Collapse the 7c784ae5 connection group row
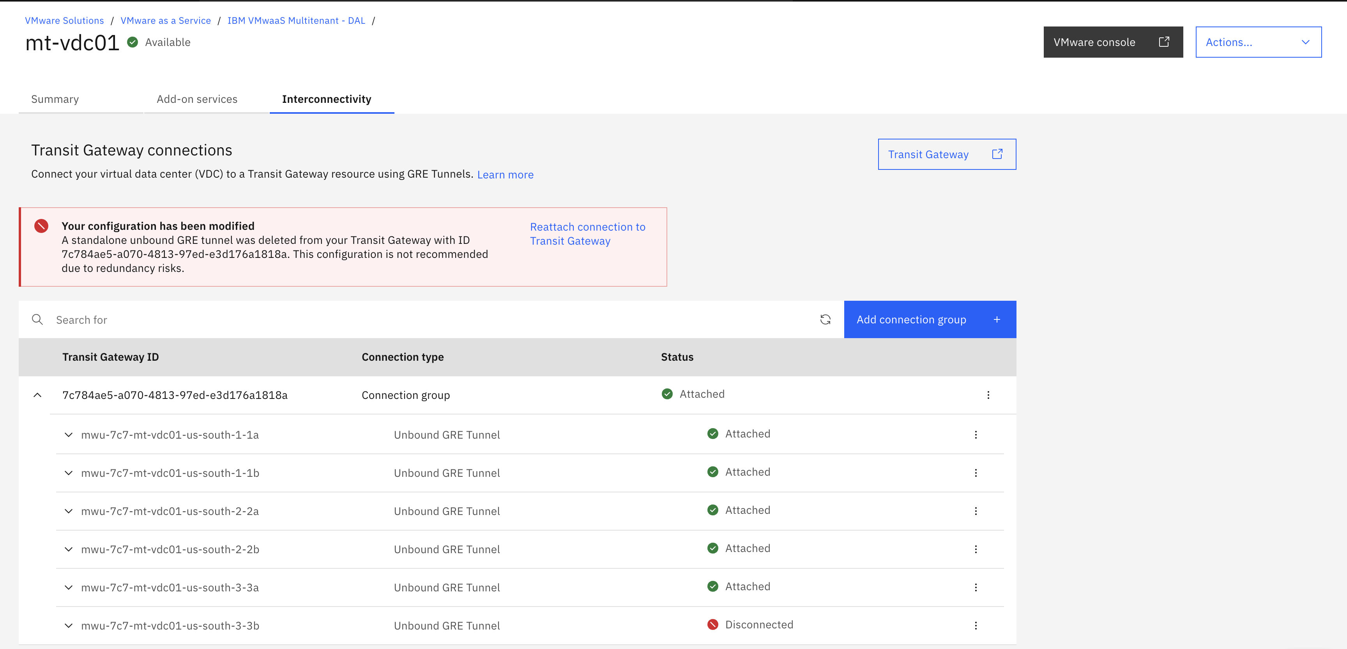The width and height of the screenshot is (1347, 649). 37,395
